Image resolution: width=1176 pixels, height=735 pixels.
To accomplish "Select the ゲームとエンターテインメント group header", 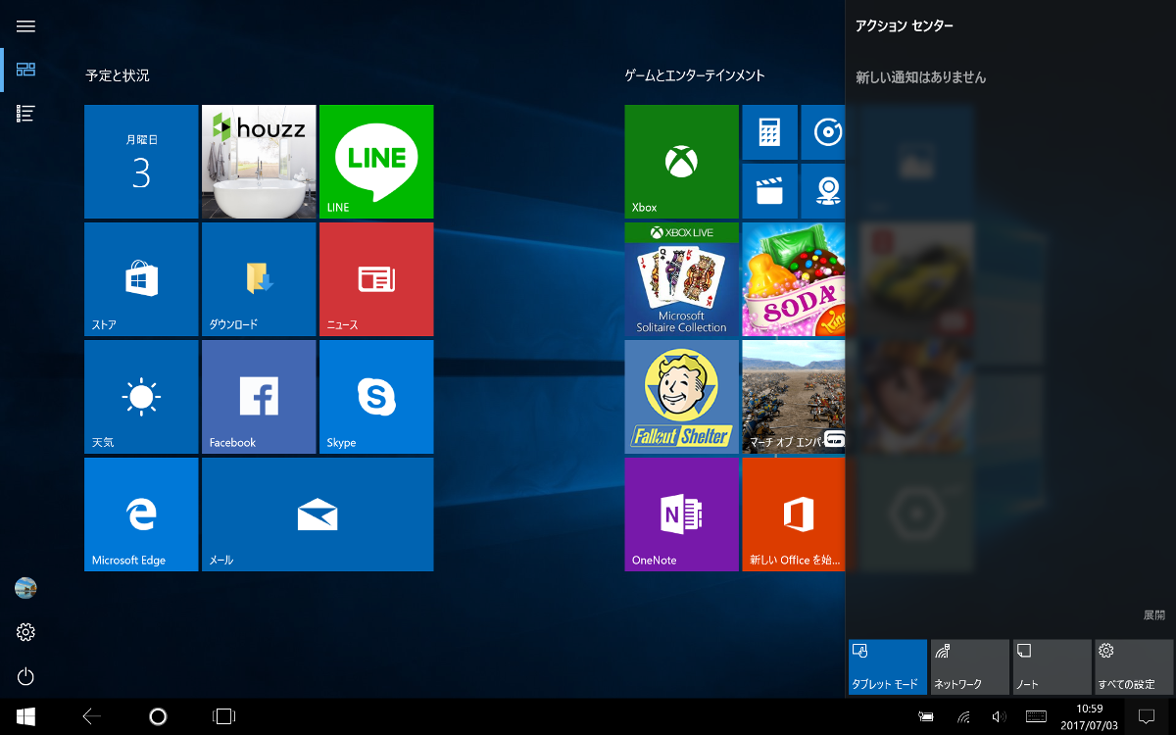I will point(695,75).
